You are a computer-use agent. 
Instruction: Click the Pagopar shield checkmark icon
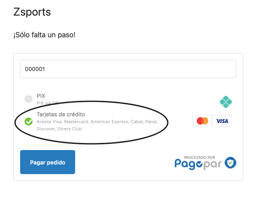tap(231, 162)
